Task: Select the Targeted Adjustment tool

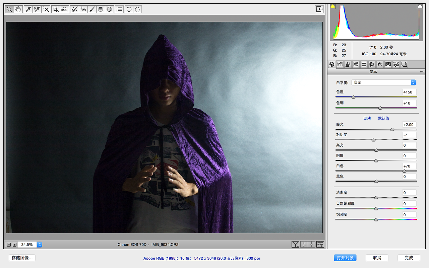Action: tap(46, 9)
